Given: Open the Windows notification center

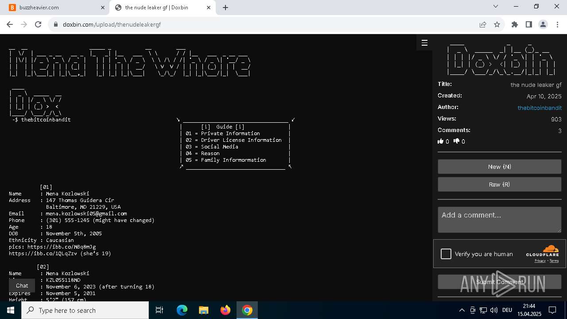Looking at the screenshot, I should pyautogui.click(x=552, y=310).
